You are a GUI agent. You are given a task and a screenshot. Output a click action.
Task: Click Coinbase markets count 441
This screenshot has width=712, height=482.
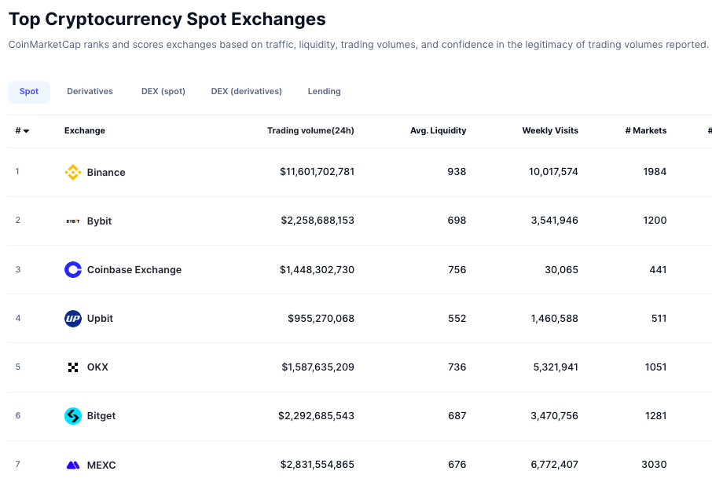click(658, 270)
